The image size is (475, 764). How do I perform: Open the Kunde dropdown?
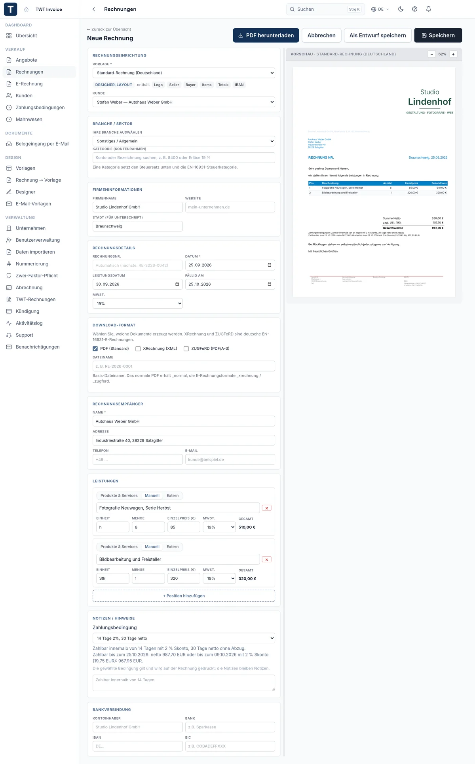point(184,102)
